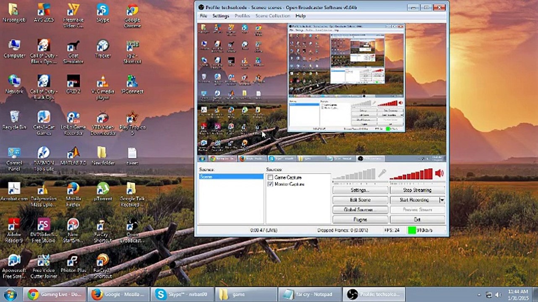
Task: Select the tweet text file on desktop
Action: [132, 156]
